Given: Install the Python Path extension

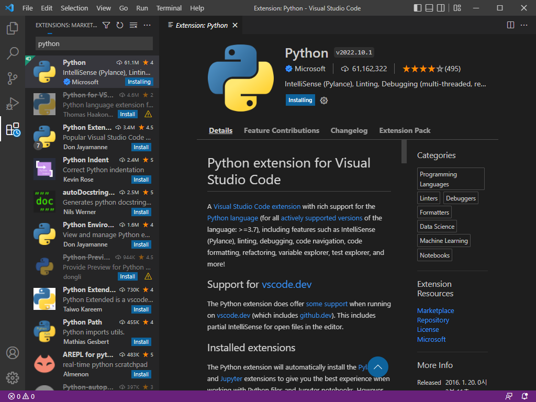Looking at the screenshot, I should click(x=141, y=342).
